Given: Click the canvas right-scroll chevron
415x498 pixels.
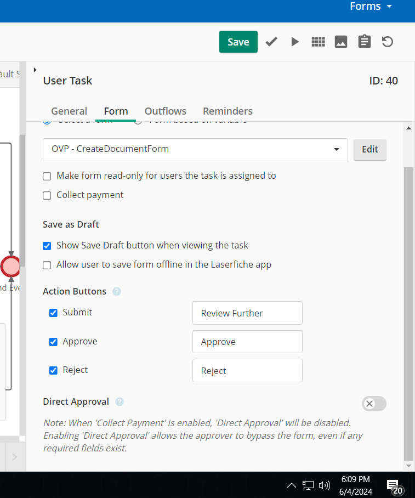Looking at the screenshot, I should pyautogui.click(x=15, y=457).
